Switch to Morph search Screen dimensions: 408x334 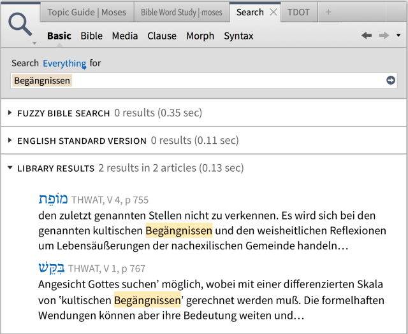point(200,36)
